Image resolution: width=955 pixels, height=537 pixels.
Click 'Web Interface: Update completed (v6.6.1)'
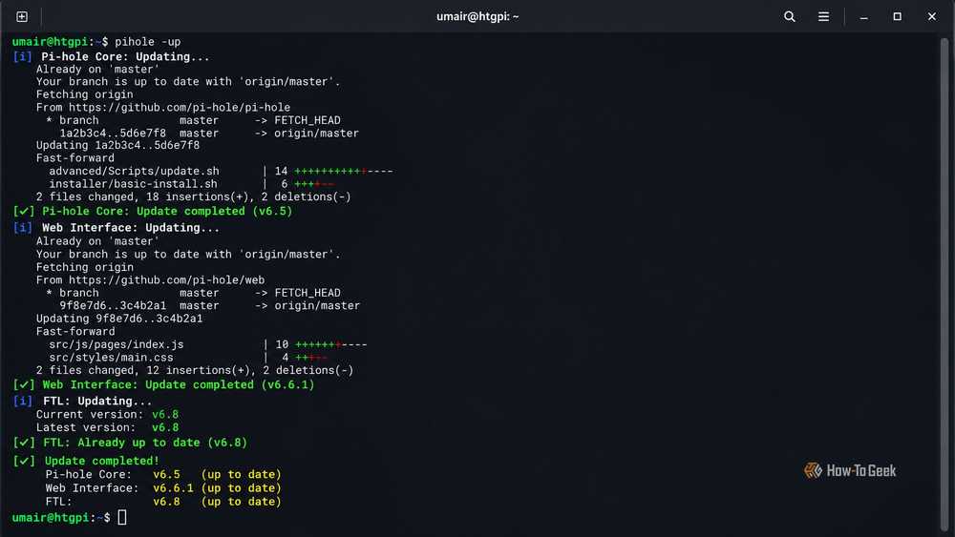click(178, 384)
